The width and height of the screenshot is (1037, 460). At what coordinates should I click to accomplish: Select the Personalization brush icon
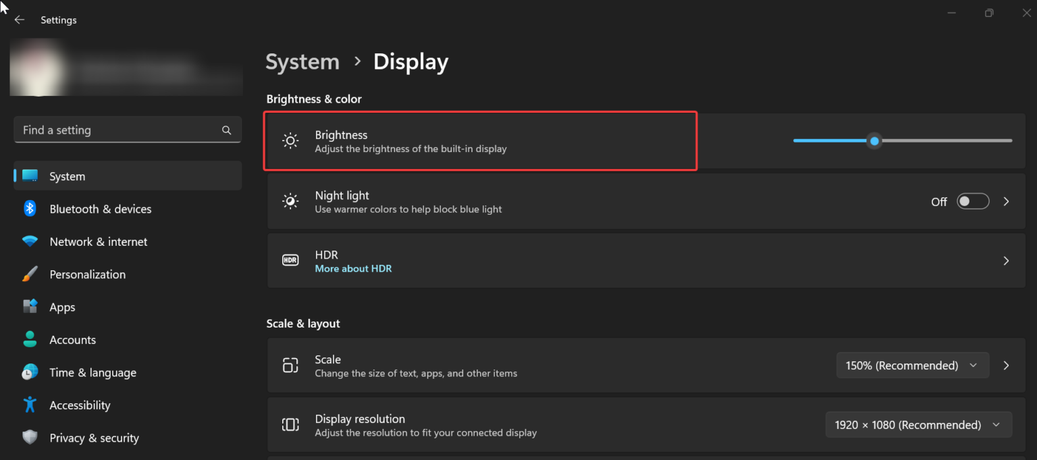point(30,274)
